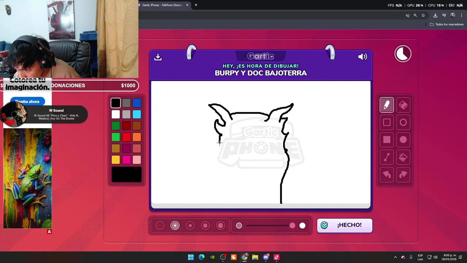Open the browser zoom control icon

[x=415, y=15]
